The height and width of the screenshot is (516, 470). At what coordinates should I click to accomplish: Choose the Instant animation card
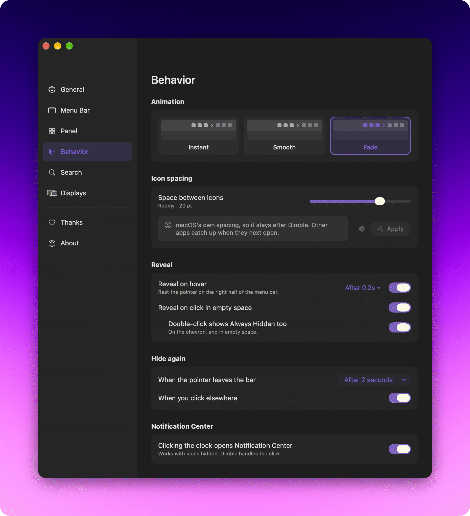199,136
